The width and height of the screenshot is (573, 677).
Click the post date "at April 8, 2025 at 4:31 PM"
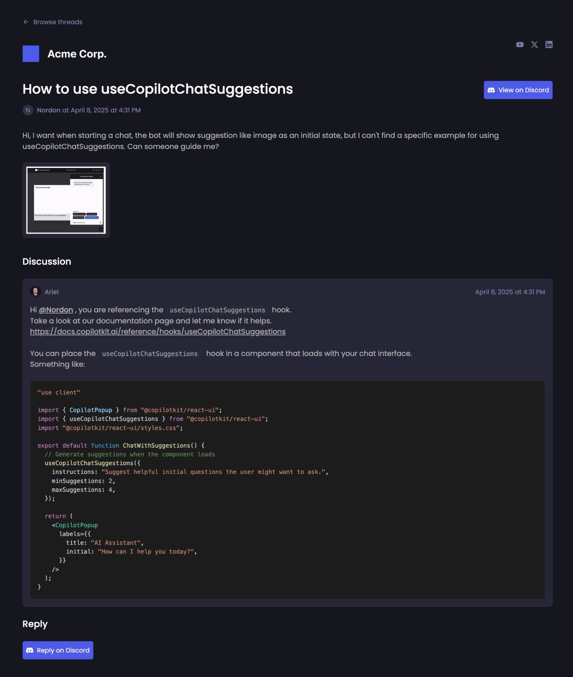coord(102,110)
